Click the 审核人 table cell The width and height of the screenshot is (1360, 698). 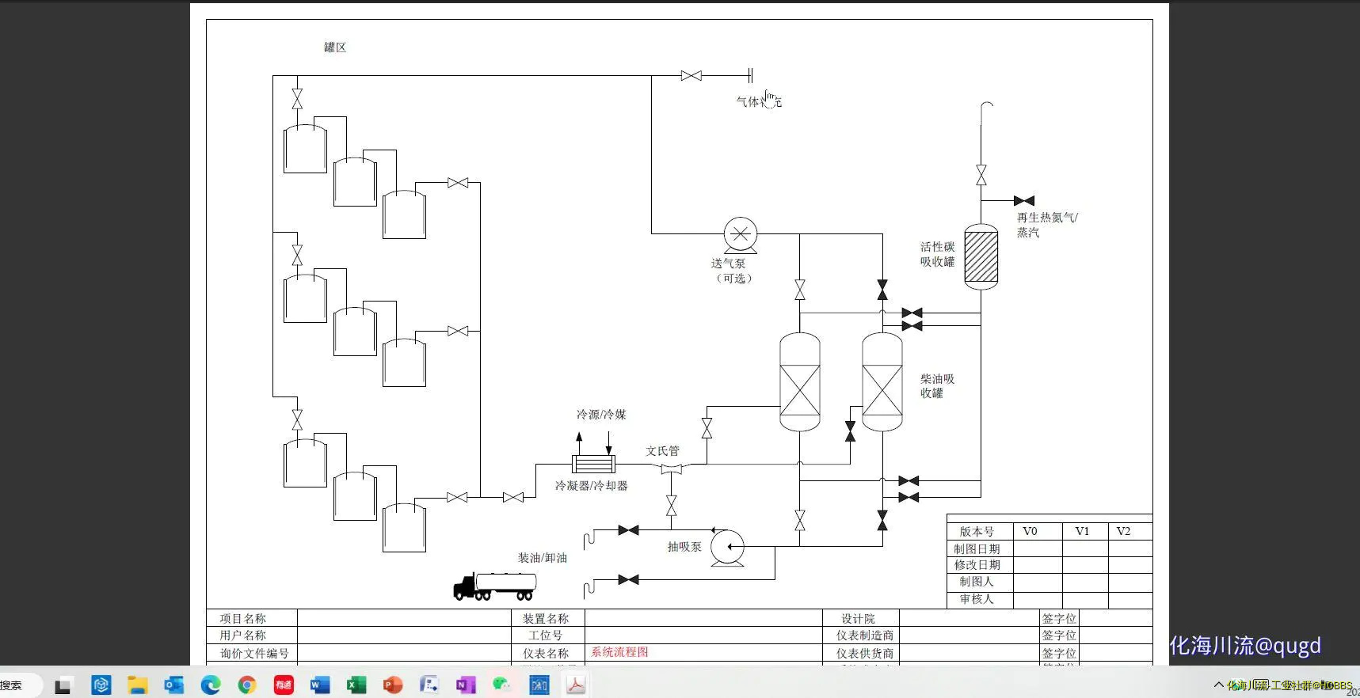point(981,599)
